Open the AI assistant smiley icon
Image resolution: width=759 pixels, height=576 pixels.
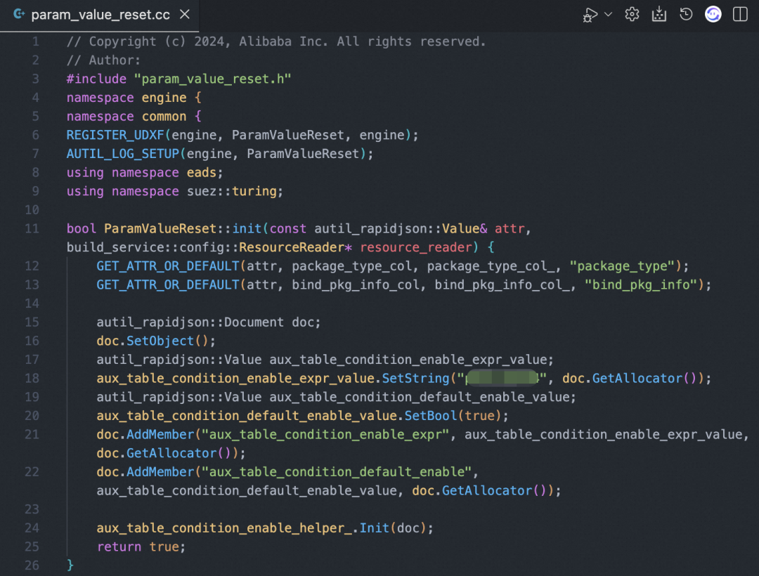point(713,15)
